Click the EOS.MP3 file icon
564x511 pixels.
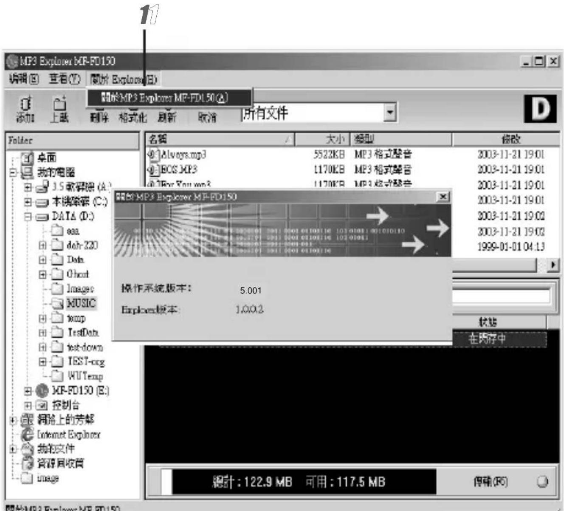coord(153,169)
